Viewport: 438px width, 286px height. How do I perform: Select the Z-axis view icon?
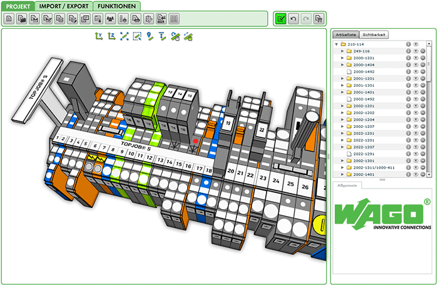111,36
